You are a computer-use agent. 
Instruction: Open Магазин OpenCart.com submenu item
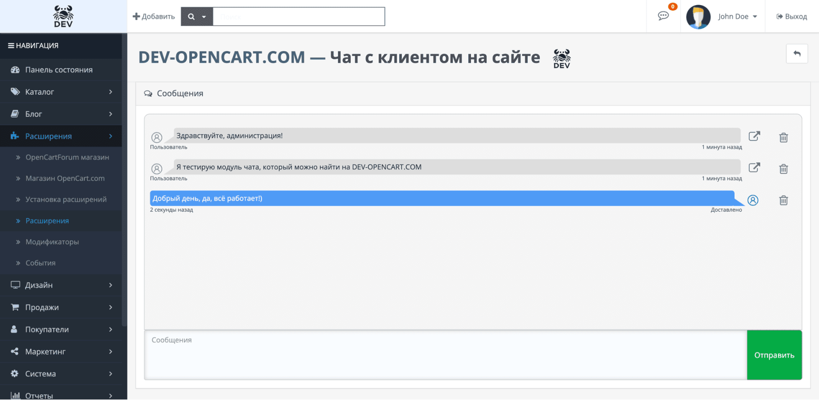point(61,178)
